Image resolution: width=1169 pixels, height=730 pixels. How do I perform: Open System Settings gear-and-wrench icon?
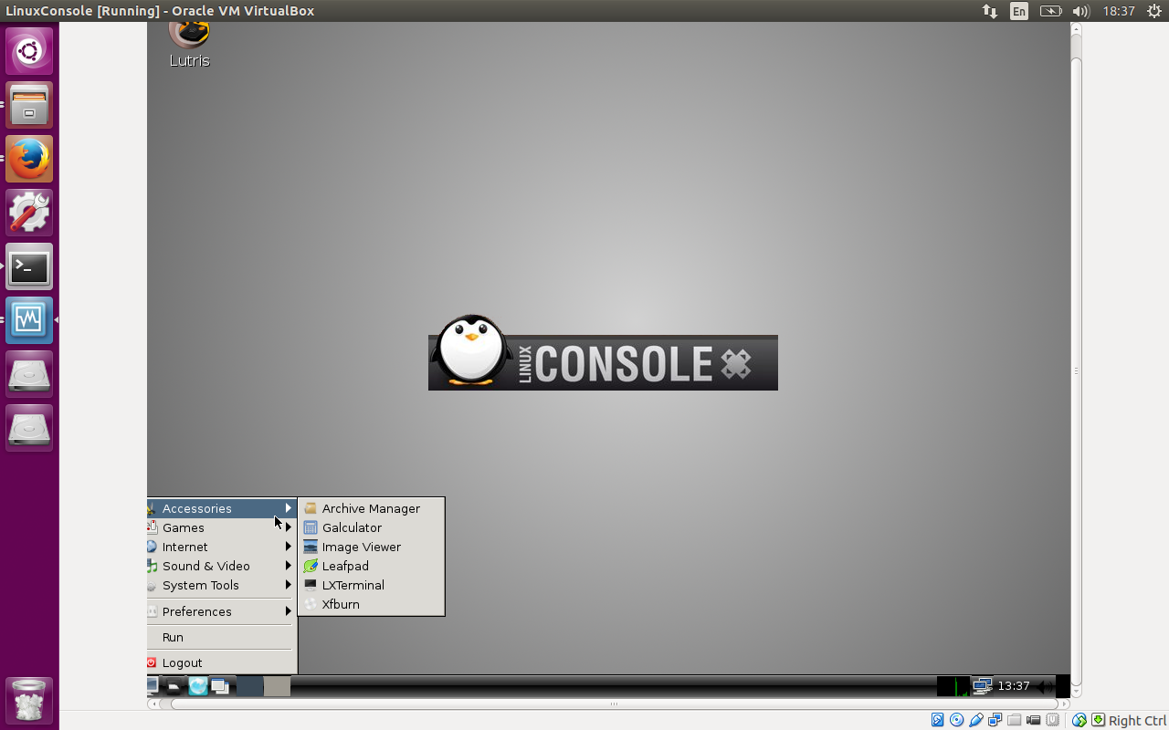[29, 213]
